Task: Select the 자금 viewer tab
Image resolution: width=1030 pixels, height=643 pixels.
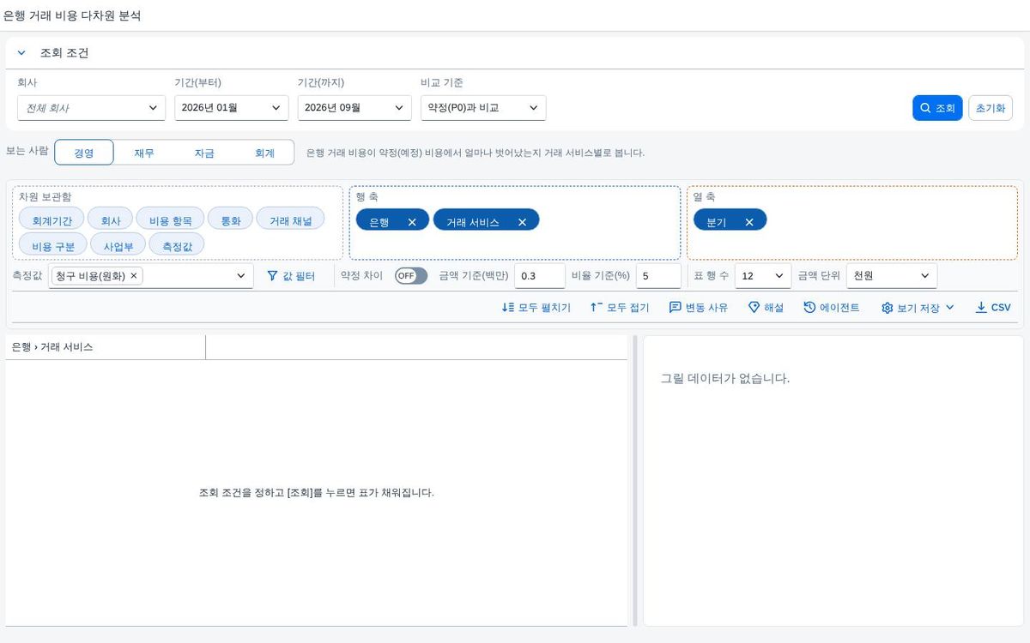Action: tap(204, 153)
